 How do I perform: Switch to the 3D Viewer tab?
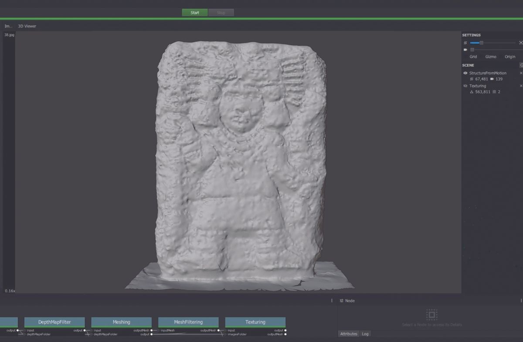(27, 26)
